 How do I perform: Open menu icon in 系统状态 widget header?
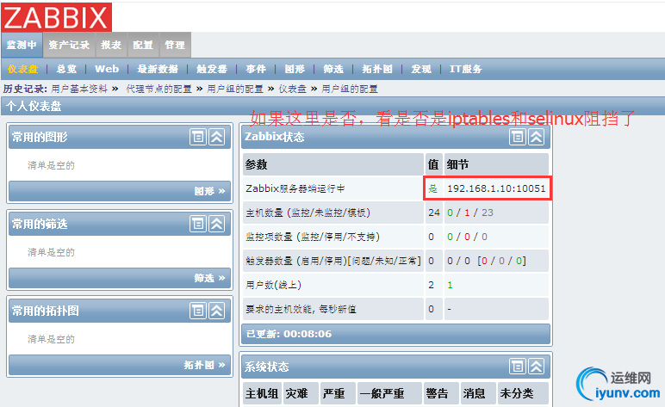(518, 367)
